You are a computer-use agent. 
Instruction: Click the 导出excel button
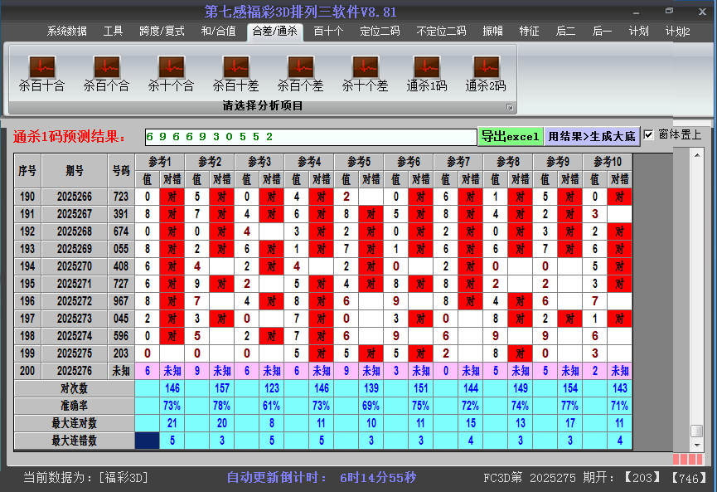pos(510,137)
